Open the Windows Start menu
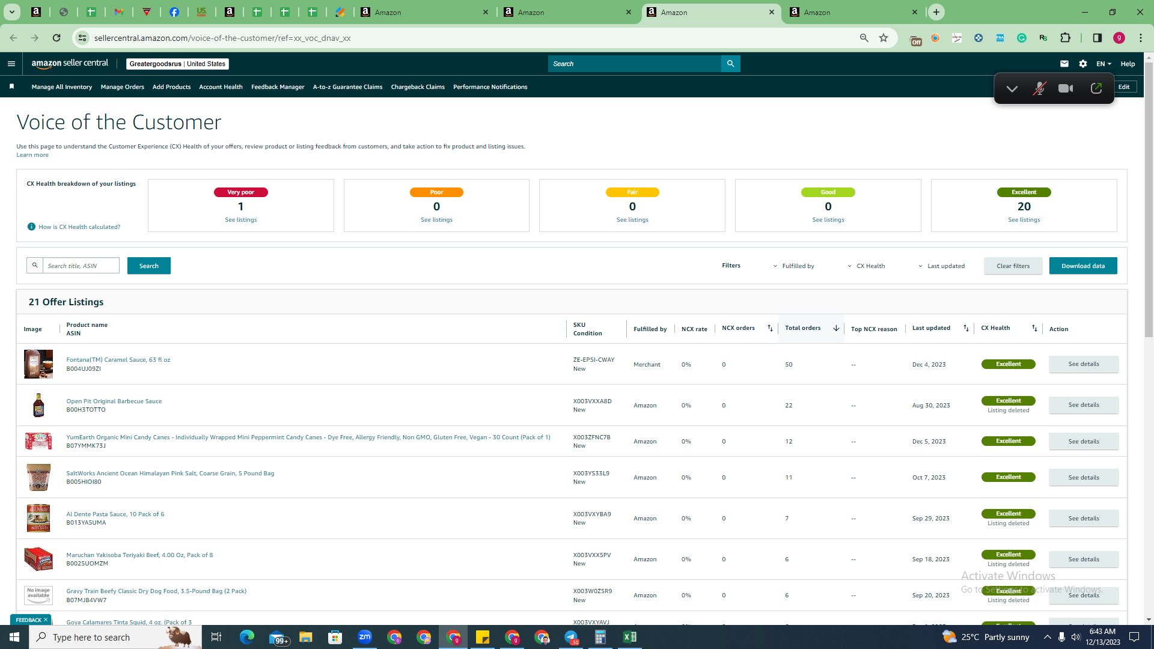 [14, 637]
